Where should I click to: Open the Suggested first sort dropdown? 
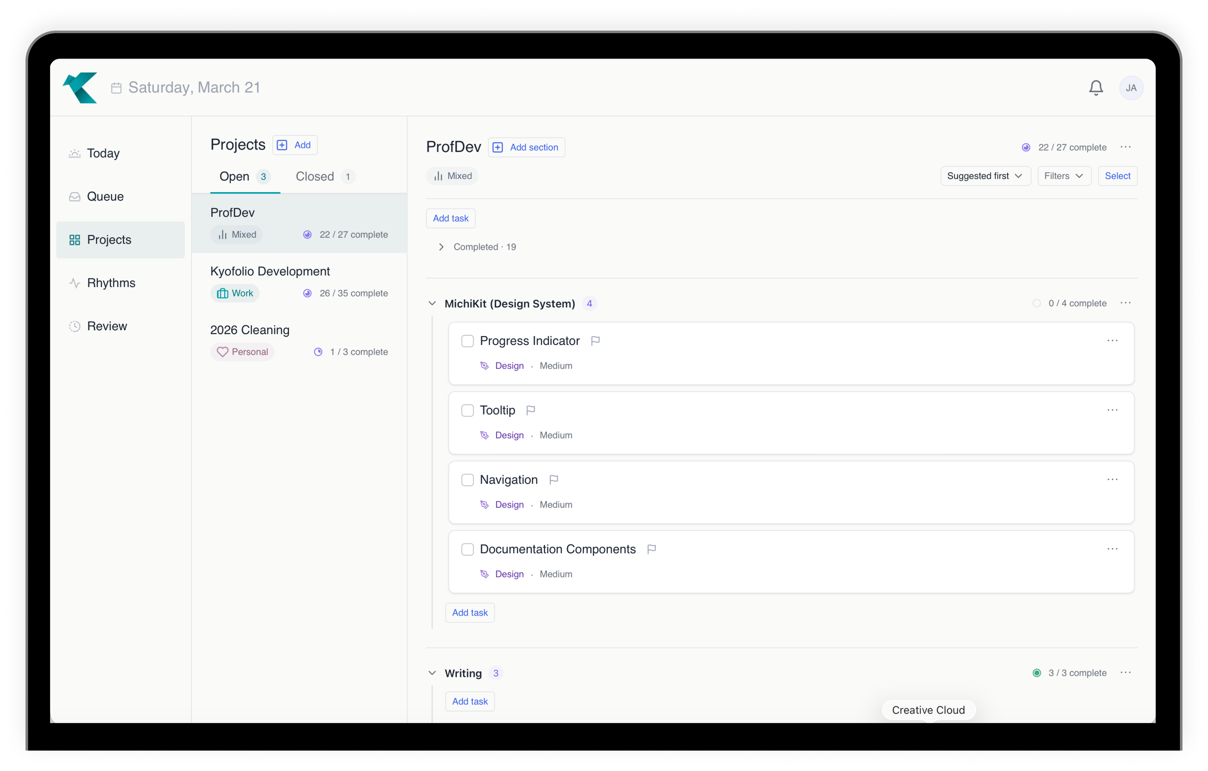click(x=985, y=176)
